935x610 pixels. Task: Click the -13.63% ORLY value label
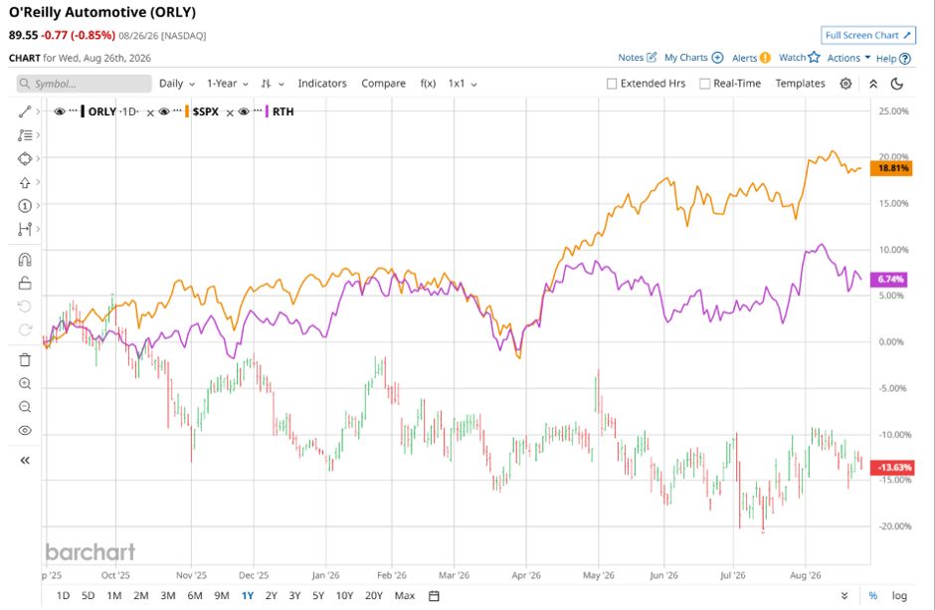(x=891, y=468)
